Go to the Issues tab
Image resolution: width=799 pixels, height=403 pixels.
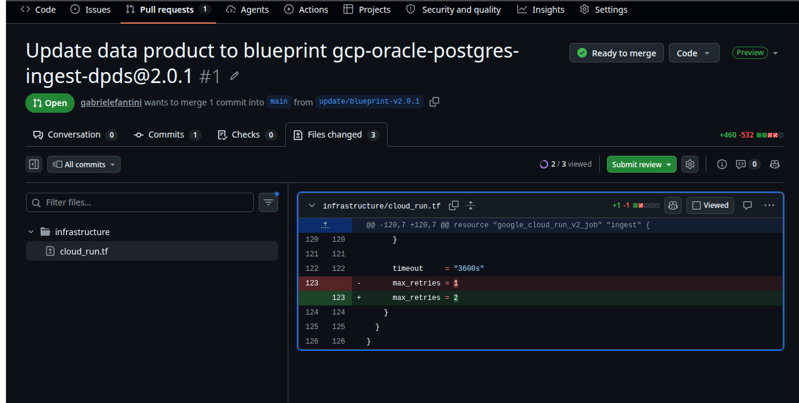pos(90,10)
